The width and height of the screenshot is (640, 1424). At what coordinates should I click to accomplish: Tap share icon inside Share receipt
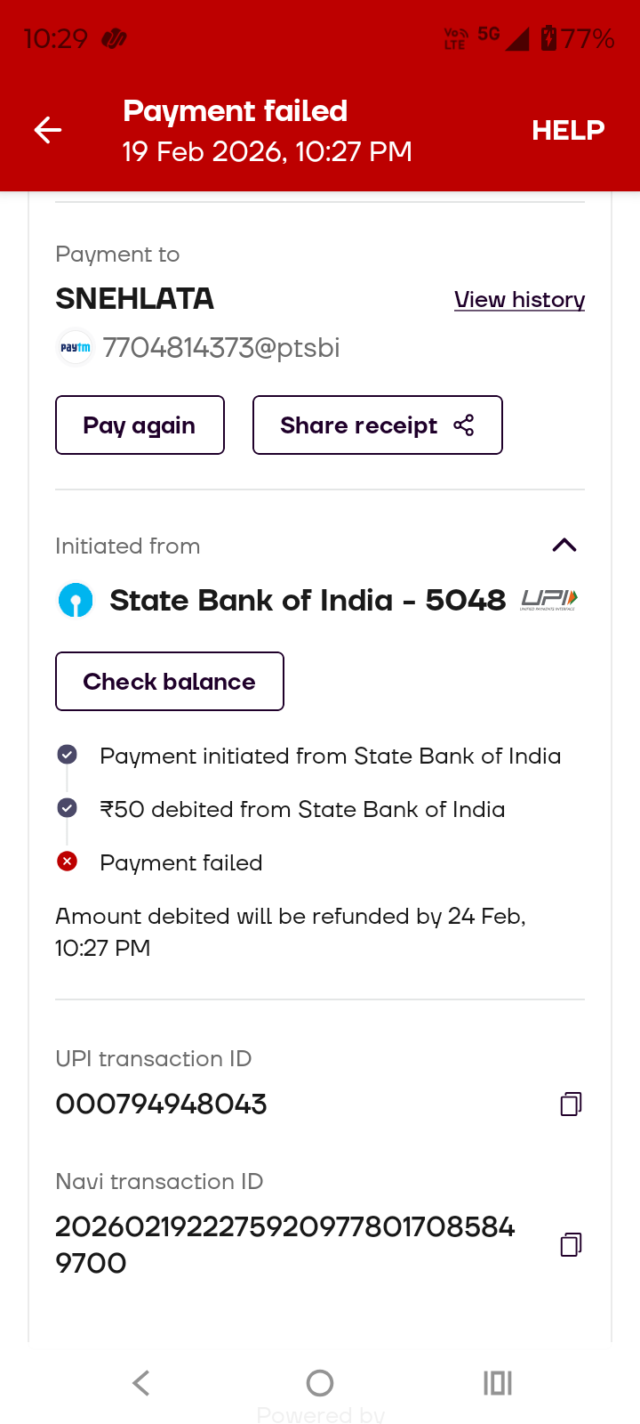(463, 425)
